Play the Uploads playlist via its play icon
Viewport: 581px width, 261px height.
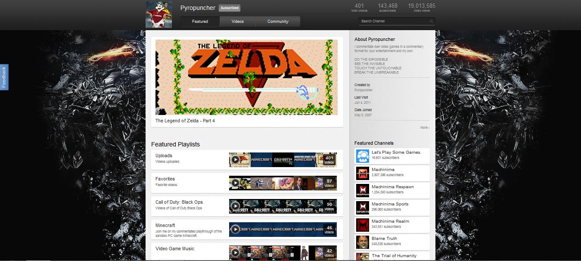pos(235,160)
